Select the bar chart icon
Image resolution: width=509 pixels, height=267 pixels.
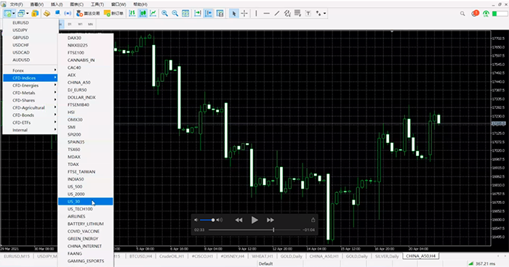tap(132, 13)
